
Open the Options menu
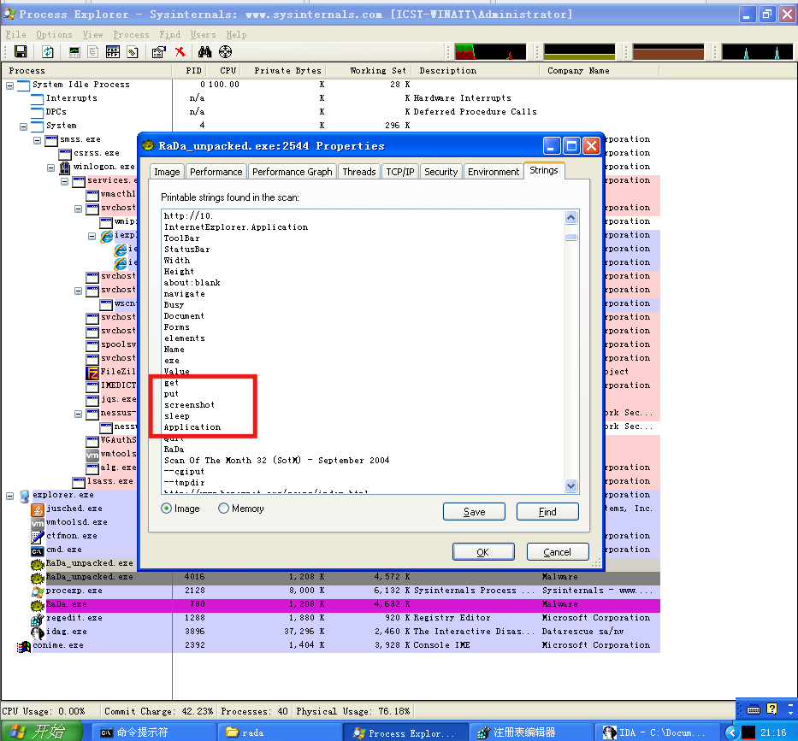point(54,34)
